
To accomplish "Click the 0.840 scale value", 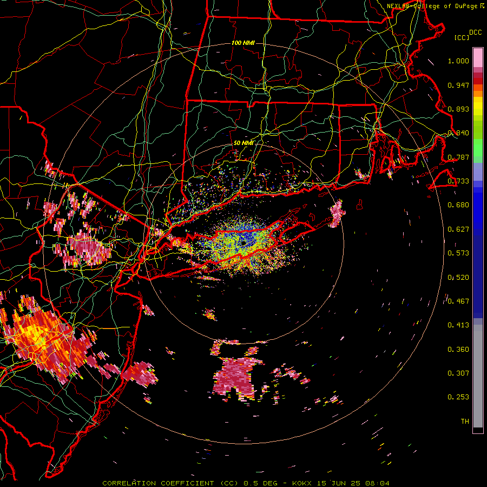I will [x=458, y=133].
